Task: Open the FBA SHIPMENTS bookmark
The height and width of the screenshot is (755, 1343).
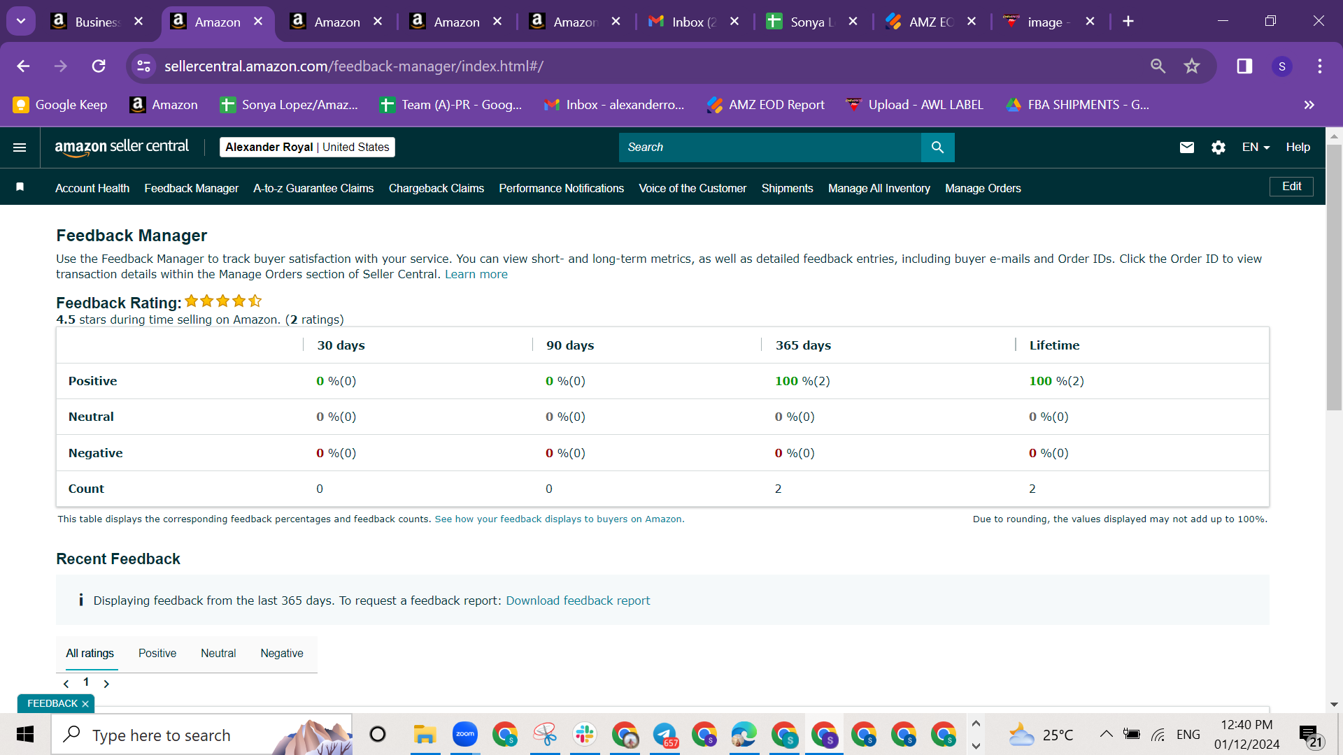Action: (x=1078, y=105)
